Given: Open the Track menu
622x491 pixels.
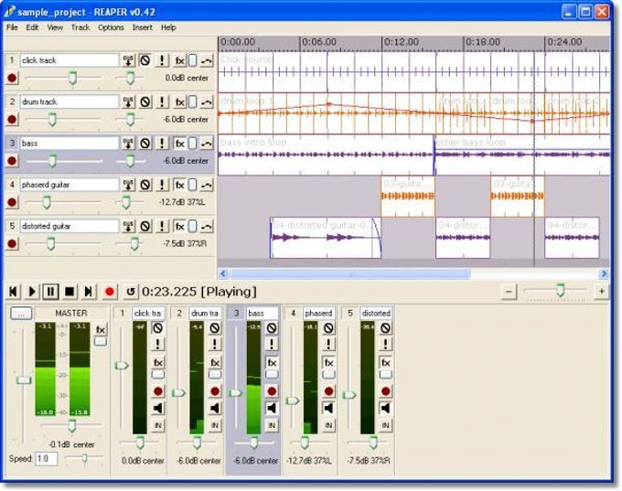Looking at the screenshot, I should (80, 27).
